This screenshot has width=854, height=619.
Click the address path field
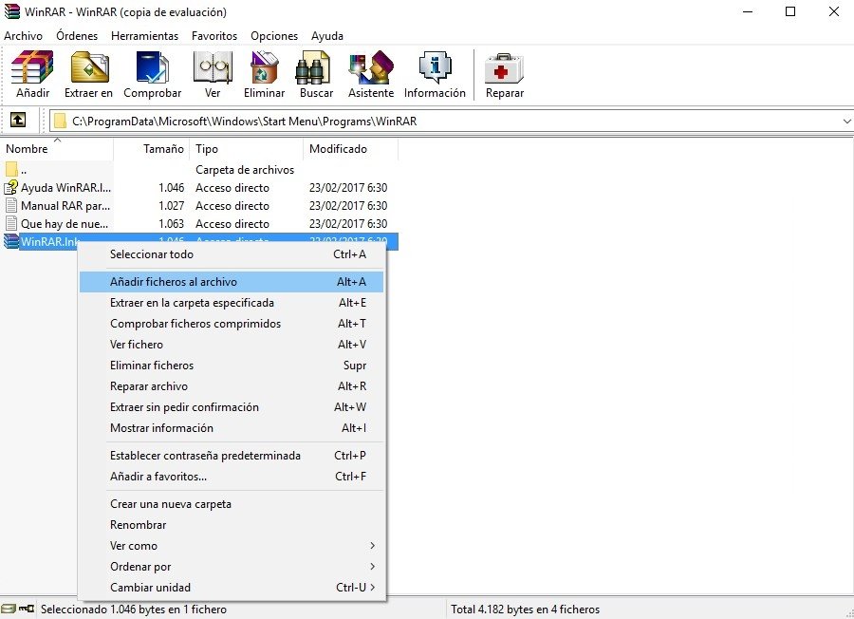[446, 121]
